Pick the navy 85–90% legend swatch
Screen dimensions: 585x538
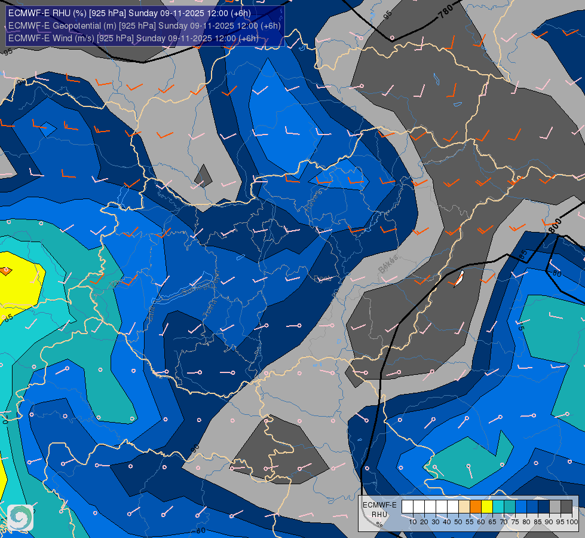[544, 507]
